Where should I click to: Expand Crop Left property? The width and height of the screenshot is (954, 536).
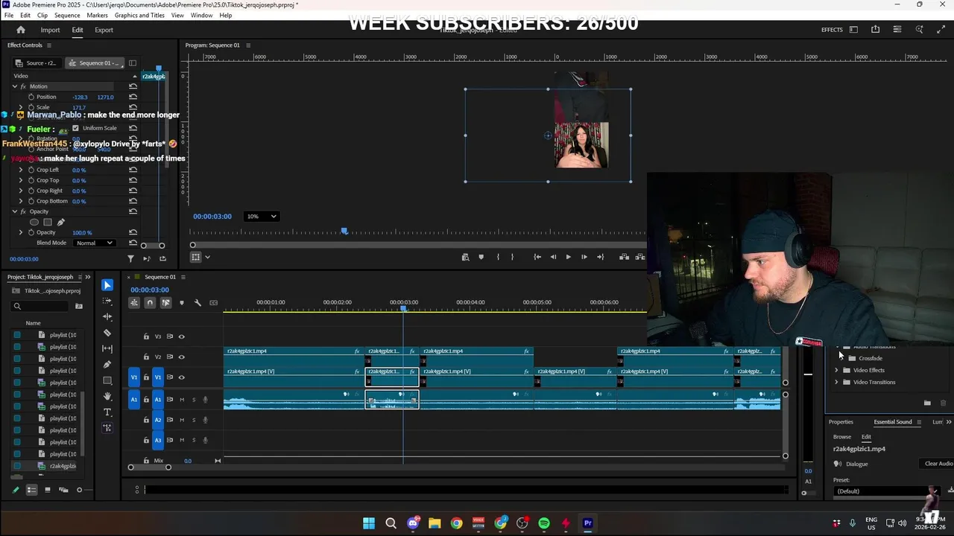tap(21, 170)
